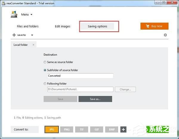The image size is (179, 139).
Task: Expand the save to dropdown arrow
Action: coord(32,35)
